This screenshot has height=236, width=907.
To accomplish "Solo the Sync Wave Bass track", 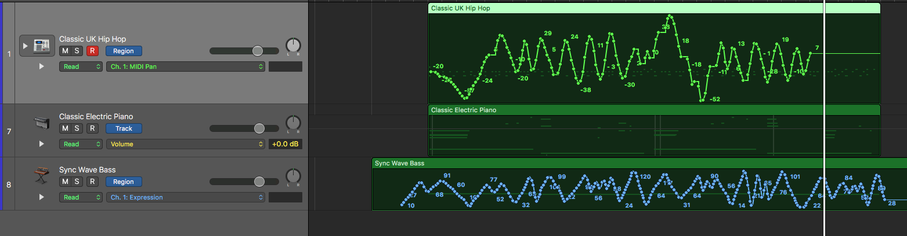I will [77, 182].
